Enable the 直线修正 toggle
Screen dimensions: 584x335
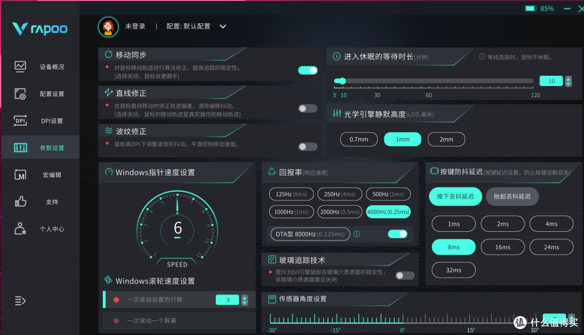(x=308, y=108)
